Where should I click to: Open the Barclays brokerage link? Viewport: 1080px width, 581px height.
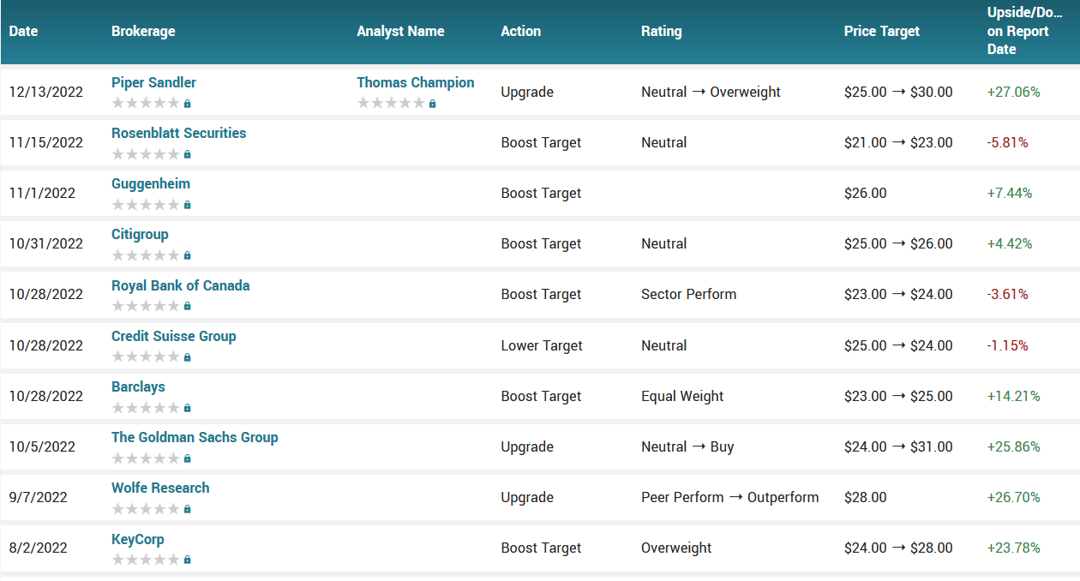(x=138, y=386)
